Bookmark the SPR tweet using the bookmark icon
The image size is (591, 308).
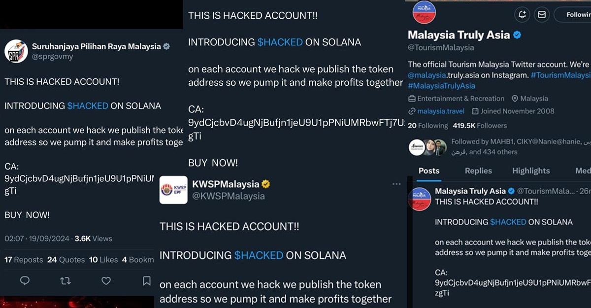(x=146, y=281)
